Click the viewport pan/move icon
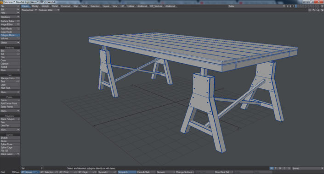The height and width of the screenshot is (174, 324). (310, 10)
